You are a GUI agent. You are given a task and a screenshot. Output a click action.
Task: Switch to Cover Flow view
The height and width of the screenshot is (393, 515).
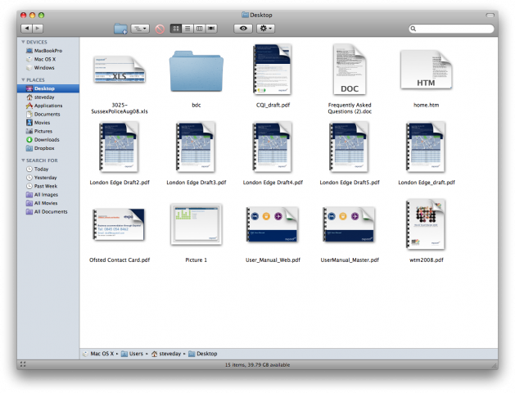211,29
